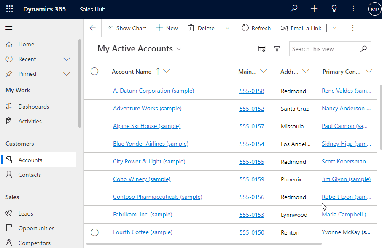Open the Adventure Works account record
This screenshot has width=382, height=248.
click(x=147, y=108)
